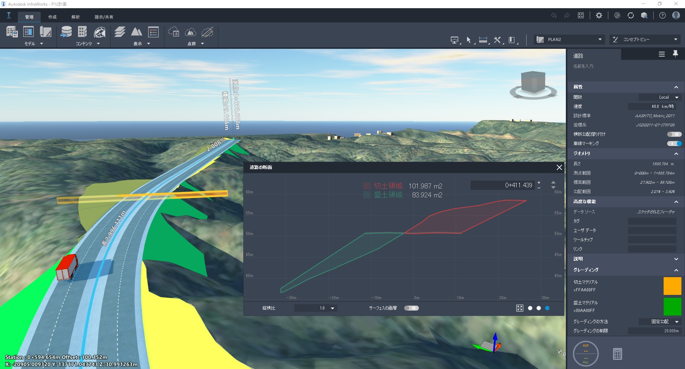Open the data sources database icon
The image size is (685, 369).
pos(66,32)
